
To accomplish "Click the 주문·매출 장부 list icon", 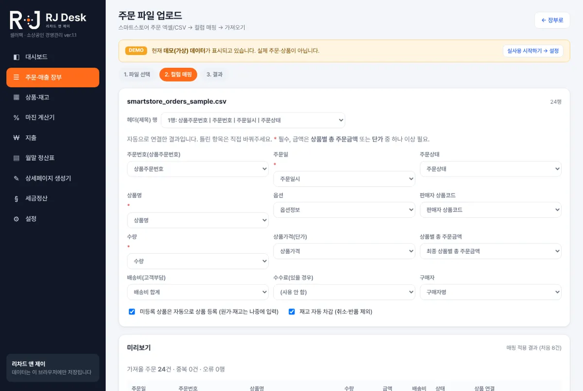I will point(17,77).
